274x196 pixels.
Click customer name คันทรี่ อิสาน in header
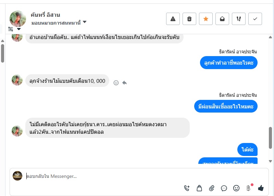pyautogui.click(x=46, y=15)
